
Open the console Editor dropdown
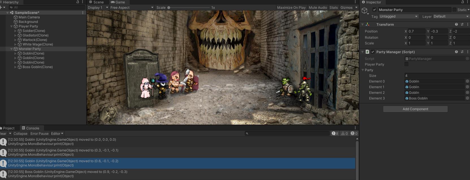click(x=57, y=134)
